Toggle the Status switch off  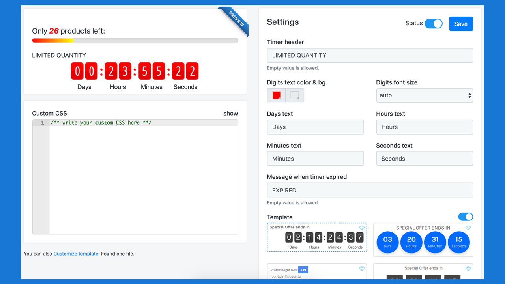(433, 24)
